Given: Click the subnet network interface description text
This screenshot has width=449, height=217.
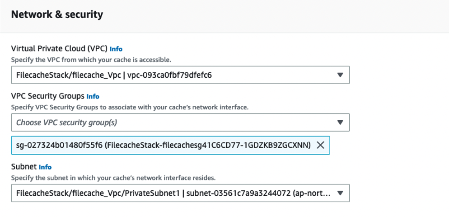Looking at the screenshot, I should pyautogui.click(x=113, y=178).
